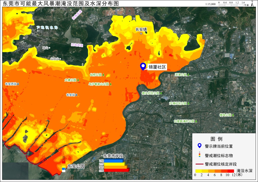Click the 淹没水深 color scale in the legend
This screenshot has width=258, height=182.
click(x=215, y=171)
